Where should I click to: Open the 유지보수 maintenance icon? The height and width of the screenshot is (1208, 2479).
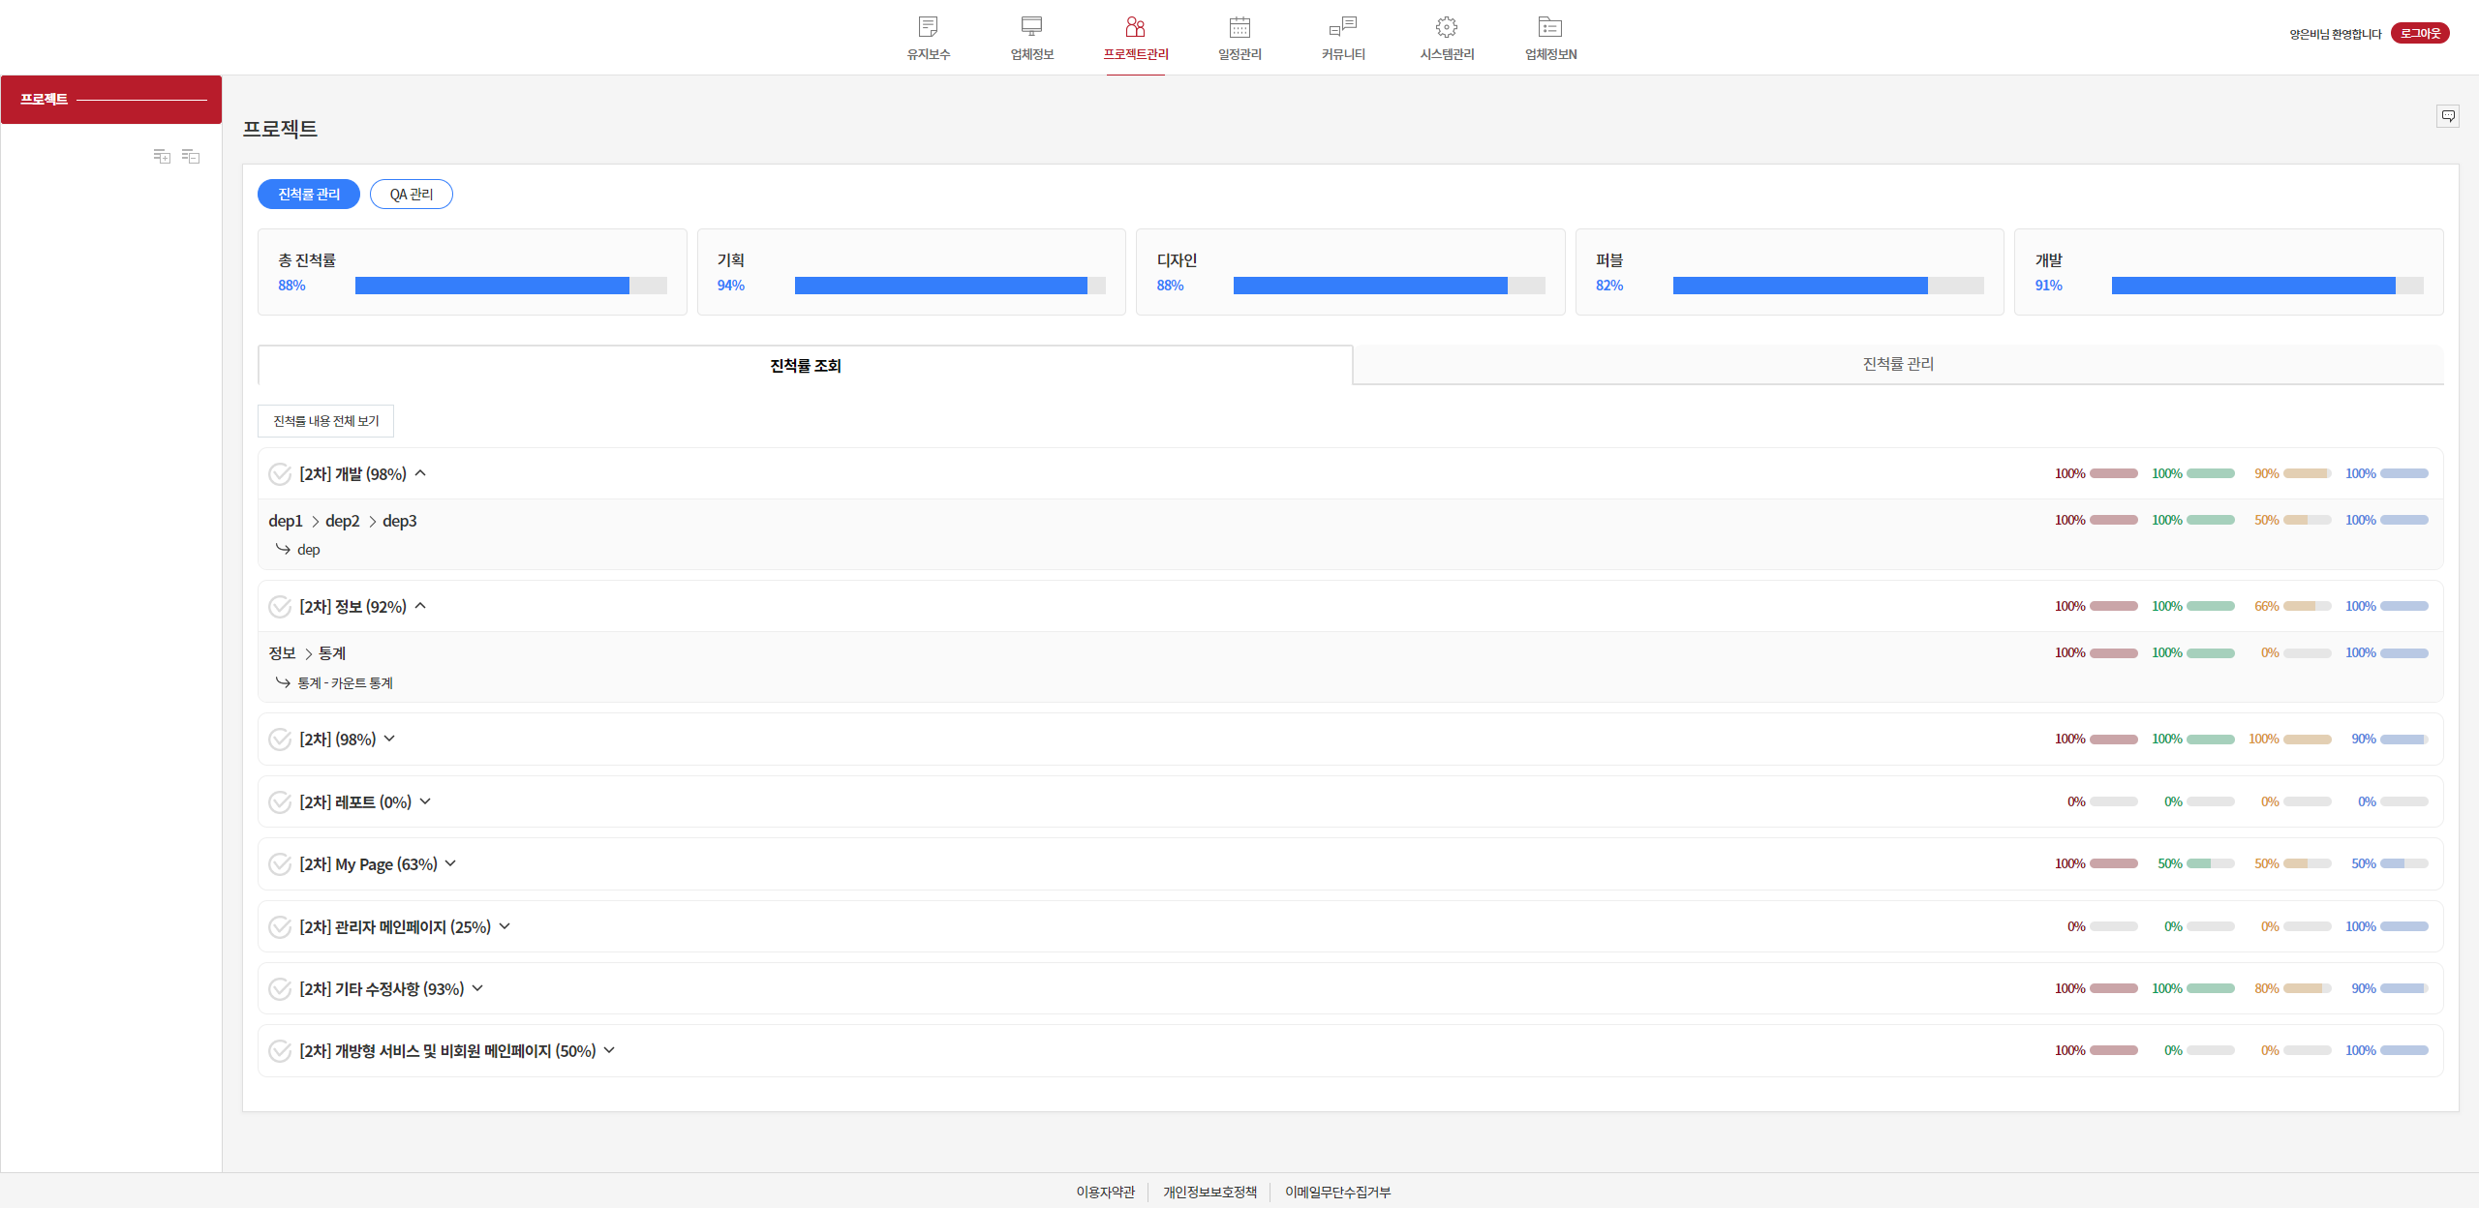point(928,27)
